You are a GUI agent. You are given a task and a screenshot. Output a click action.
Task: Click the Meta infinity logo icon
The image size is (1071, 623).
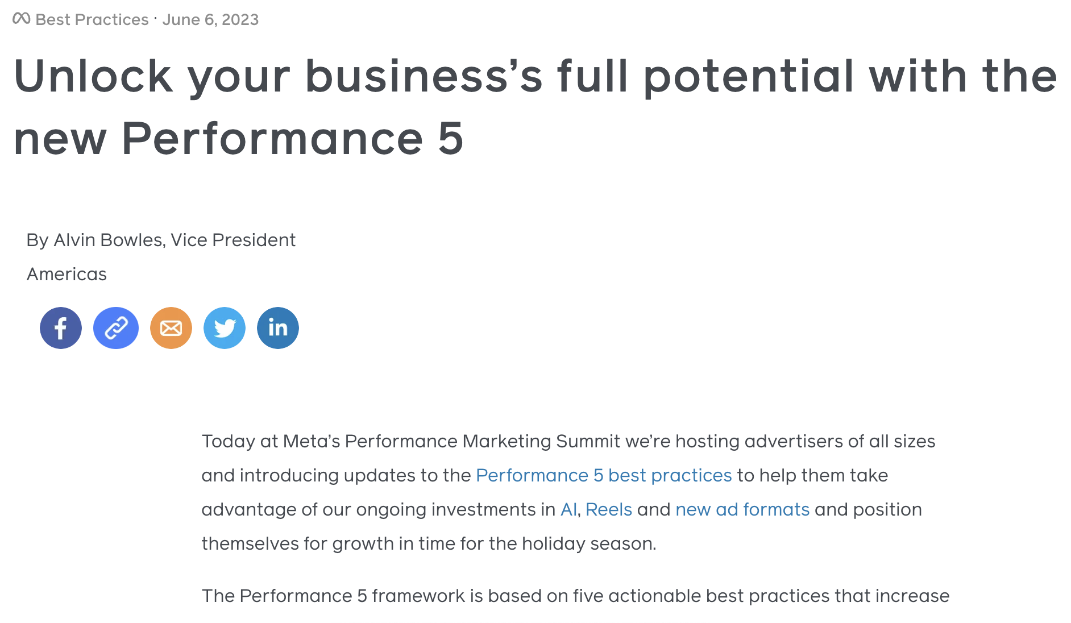tap(21, 19)
